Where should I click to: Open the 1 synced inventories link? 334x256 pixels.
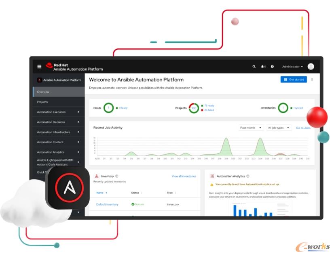click(x=298, y=108)
